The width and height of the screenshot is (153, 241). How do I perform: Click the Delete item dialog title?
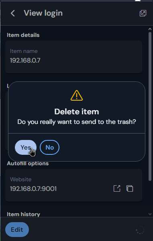[77, 111]
